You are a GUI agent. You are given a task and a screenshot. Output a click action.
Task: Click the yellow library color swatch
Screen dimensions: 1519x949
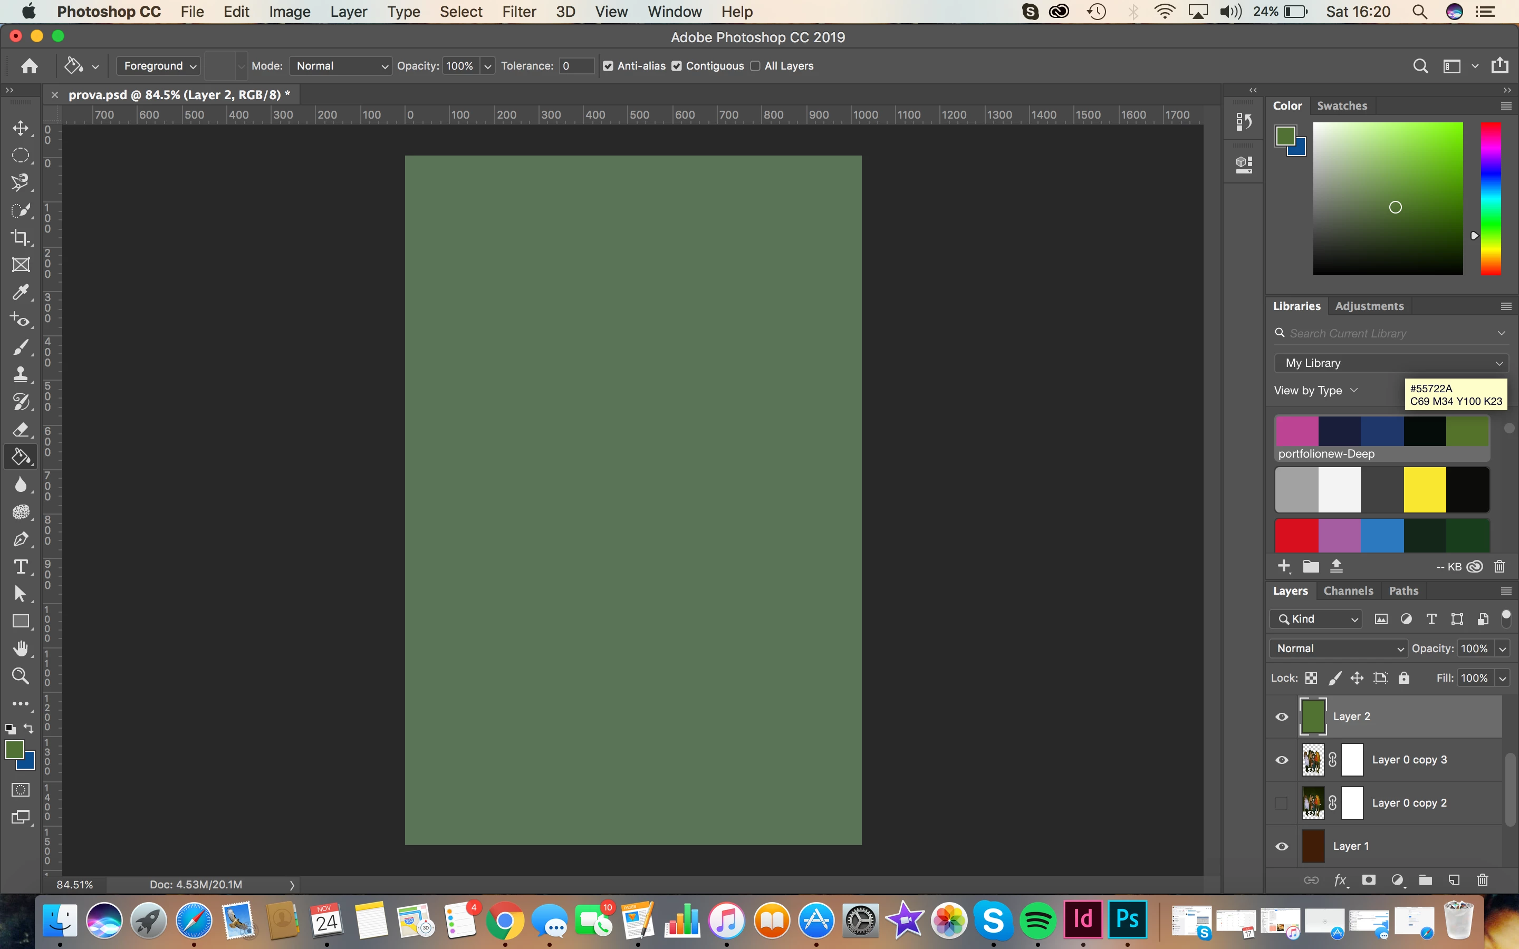[1424, 490]
